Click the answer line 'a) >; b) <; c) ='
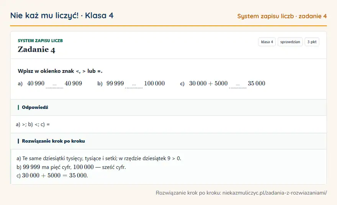The width and height of the screenshot is (337, 205). click(33, 125)
